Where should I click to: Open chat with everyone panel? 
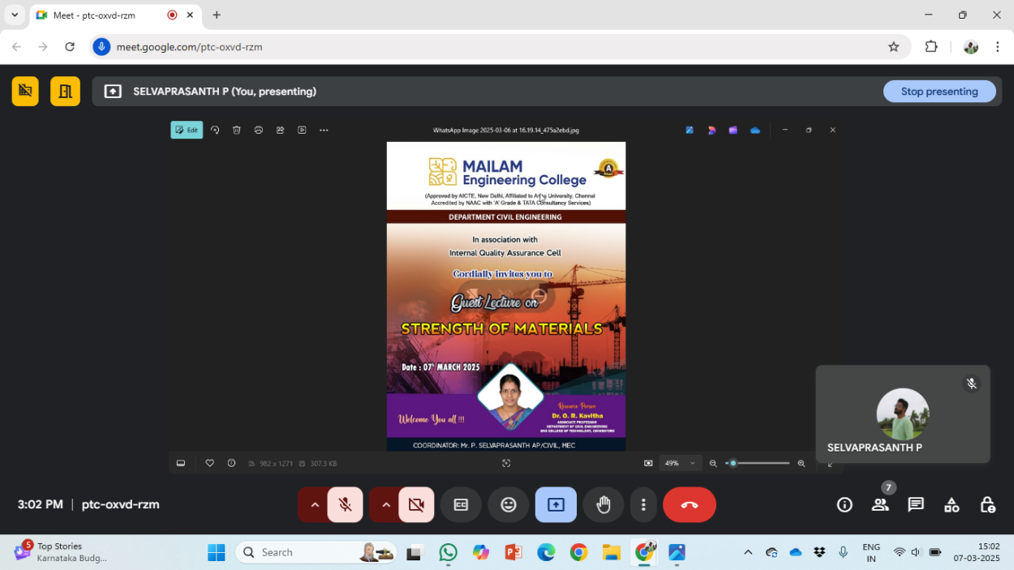916,505
